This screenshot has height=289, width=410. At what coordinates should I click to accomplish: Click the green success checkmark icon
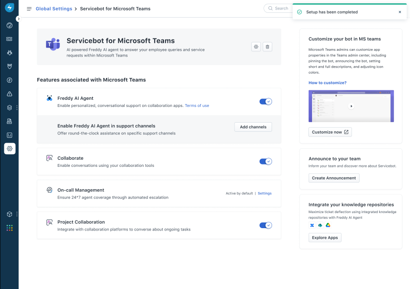point(299,12)
